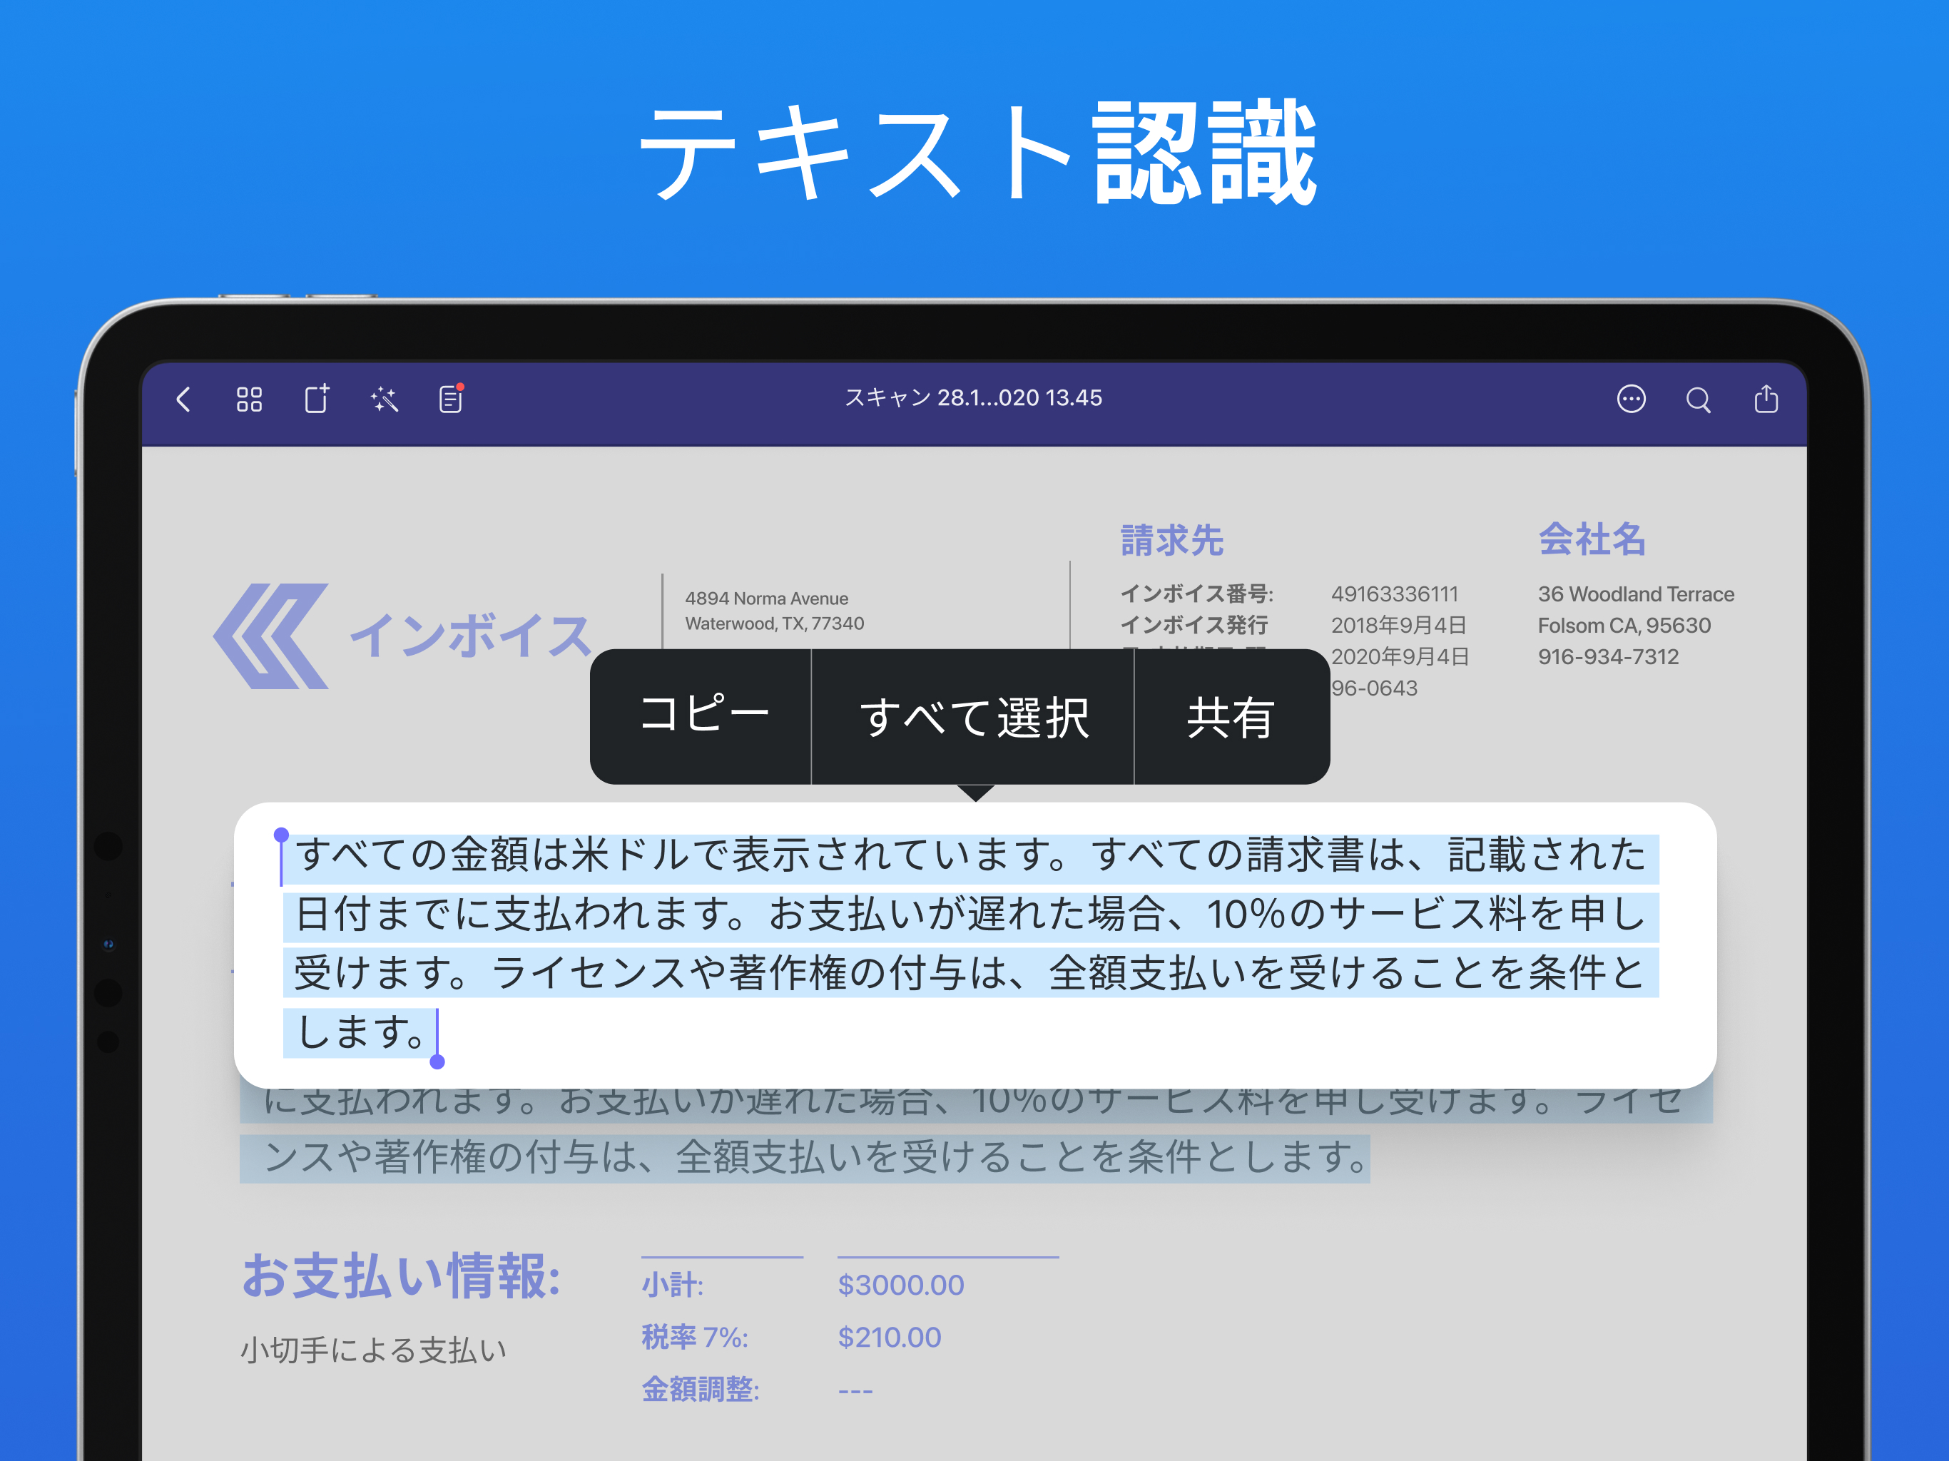The height and width of the screenshot is (1461, 1949).
Task: Select the magic wand enhance icon
Action: point(383,399)
